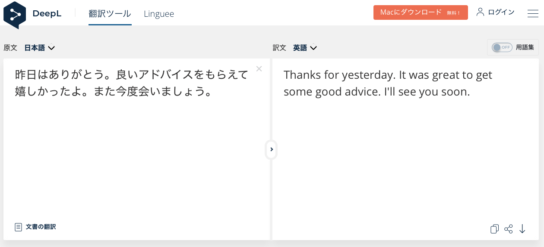Open the 日本語 source language dropdown
Viewport: 544px width, 247px height.
(x=39, y=48)
